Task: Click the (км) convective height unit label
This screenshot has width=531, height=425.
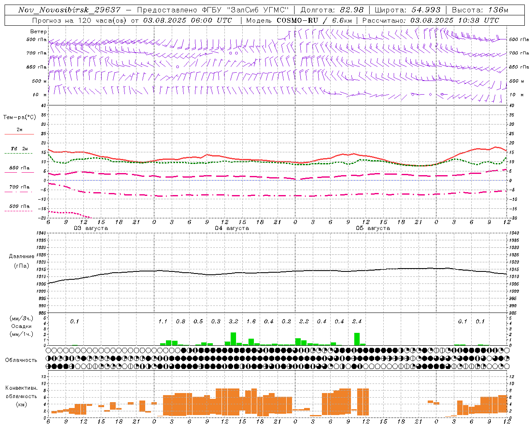Action: coord(21,404)
